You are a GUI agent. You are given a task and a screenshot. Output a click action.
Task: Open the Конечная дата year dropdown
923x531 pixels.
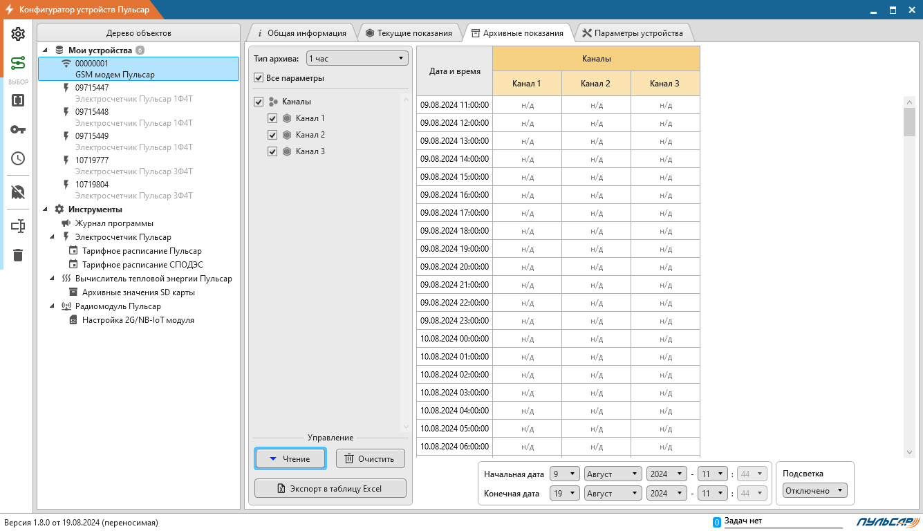[x=666, y=494]
